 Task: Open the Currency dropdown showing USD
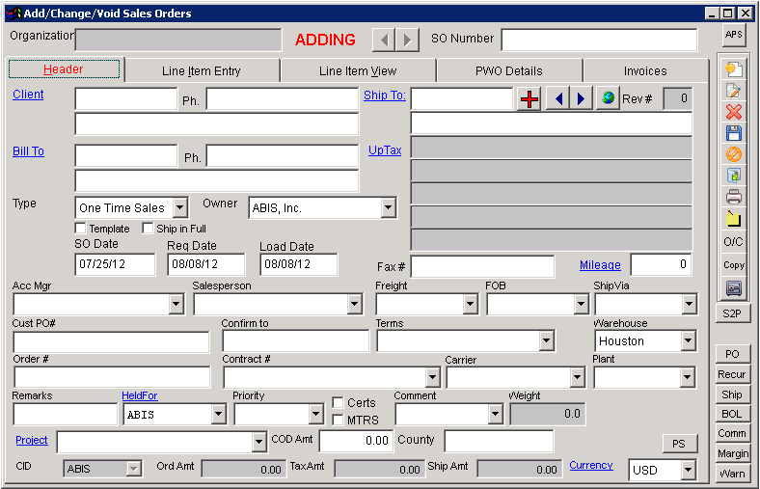pos(687,471)
